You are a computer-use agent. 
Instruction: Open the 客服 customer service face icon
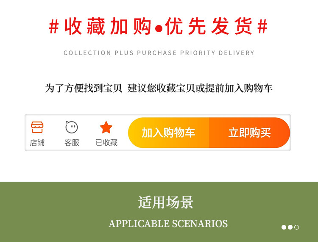click(x=72, y=127)
